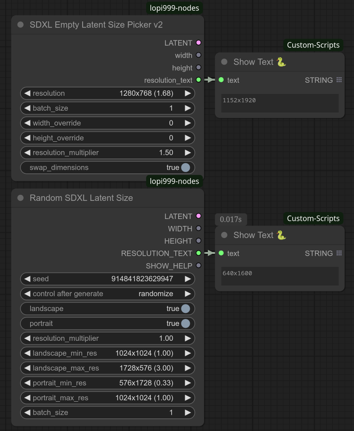The width and height of the screenshot is (354, 431).
Task: Open the landscape_max_res dropdown
Action: 108,368
